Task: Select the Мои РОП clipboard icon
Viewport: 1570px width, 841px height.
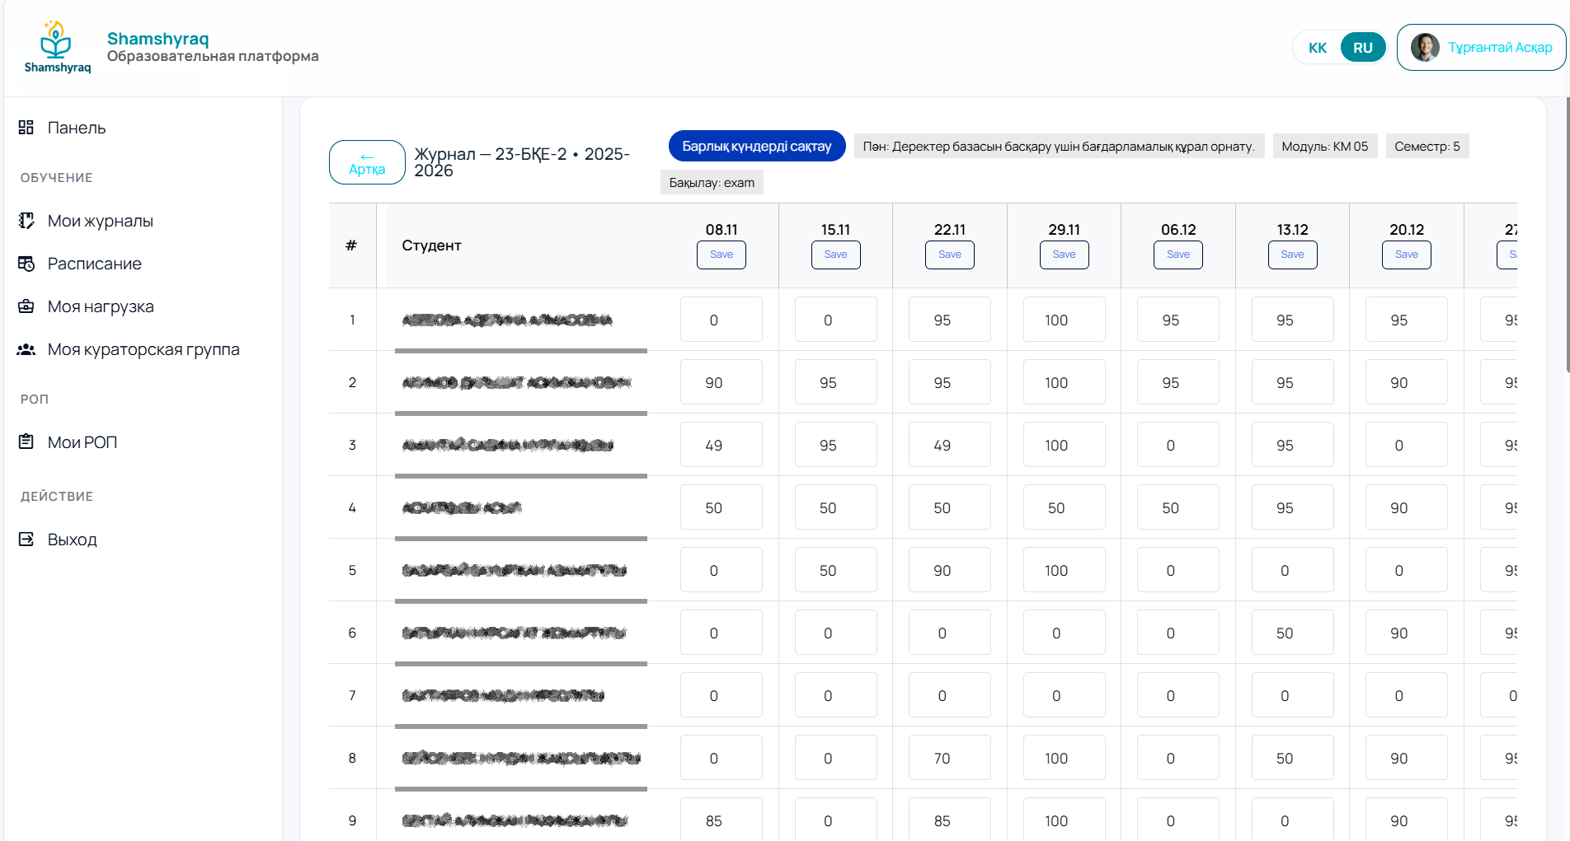Action: (x=26, y=442)
